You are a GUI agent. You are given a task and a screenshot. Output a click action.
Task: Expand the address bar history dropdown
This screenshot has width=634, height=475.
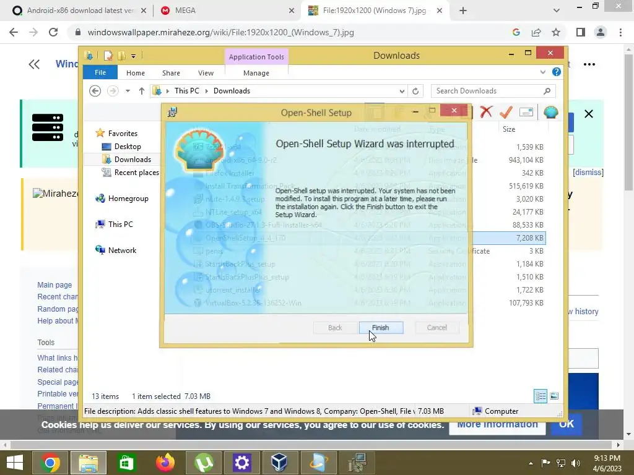pos(401,92)
